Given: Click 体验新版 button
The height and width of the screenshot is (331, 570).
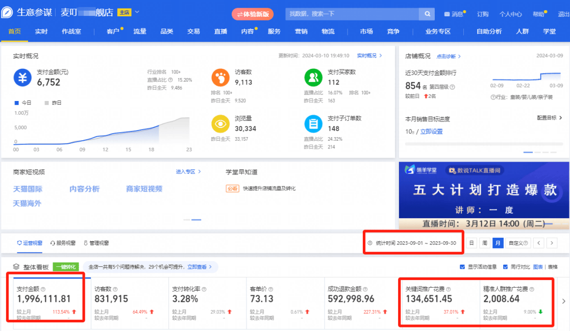Looking at the screenshot, I should pos(253,14).
